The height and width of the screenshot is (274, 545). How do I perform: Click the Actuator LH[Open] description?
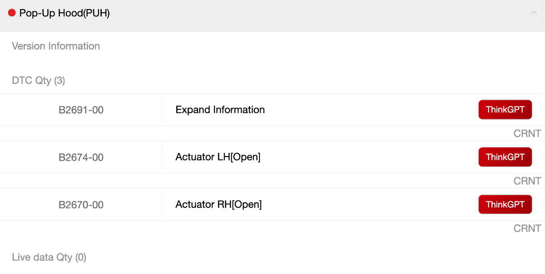[x=218, y=157]
